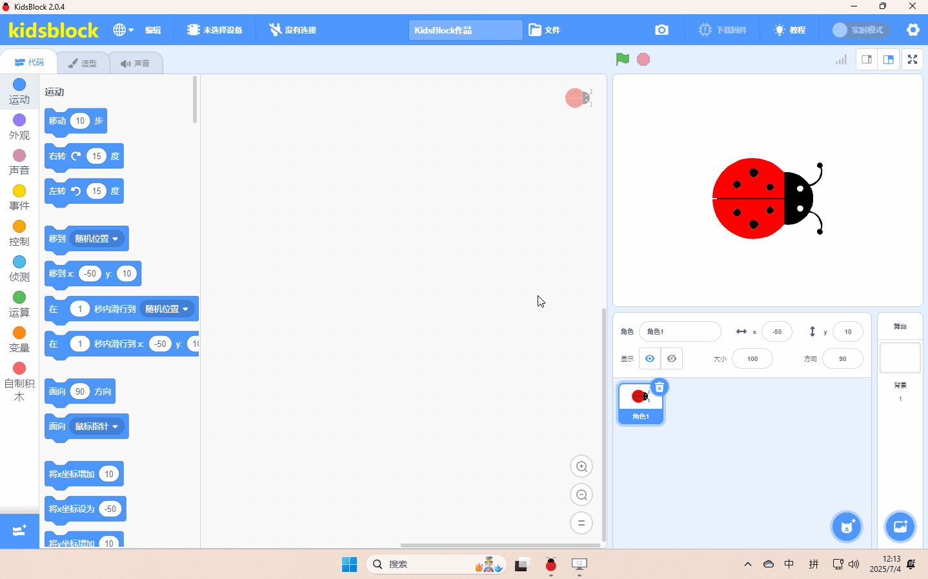Screen dimensions: 928x579
Task: Open the Windows Start menu
Action: [349, 564]
